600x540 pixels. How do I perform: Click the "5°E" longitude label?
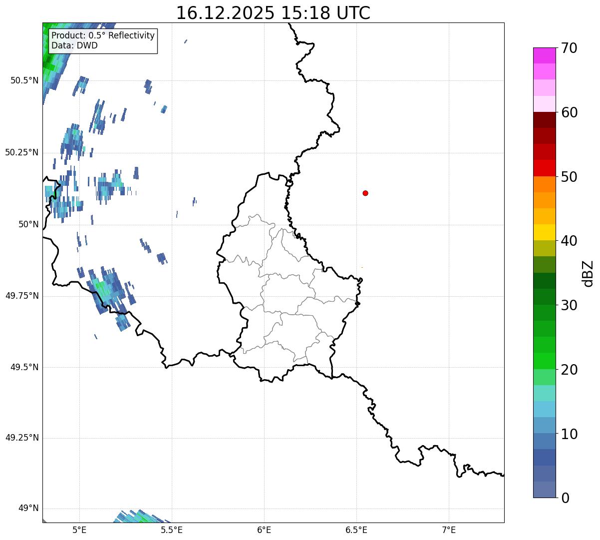click(x=79, y=530)
